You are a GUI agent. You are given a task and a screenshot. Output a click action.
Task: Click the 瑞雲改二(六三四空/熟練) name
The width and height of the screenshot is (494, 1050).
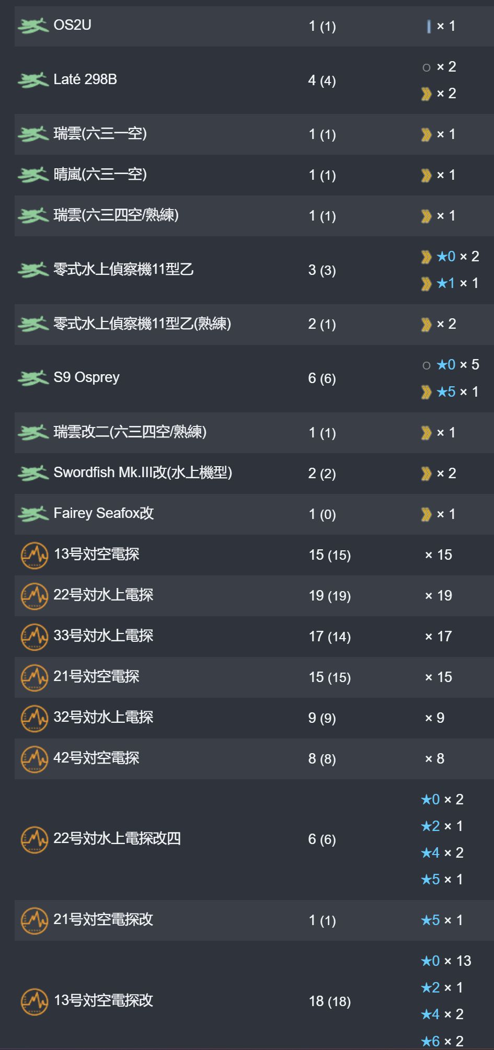[130, 432]
